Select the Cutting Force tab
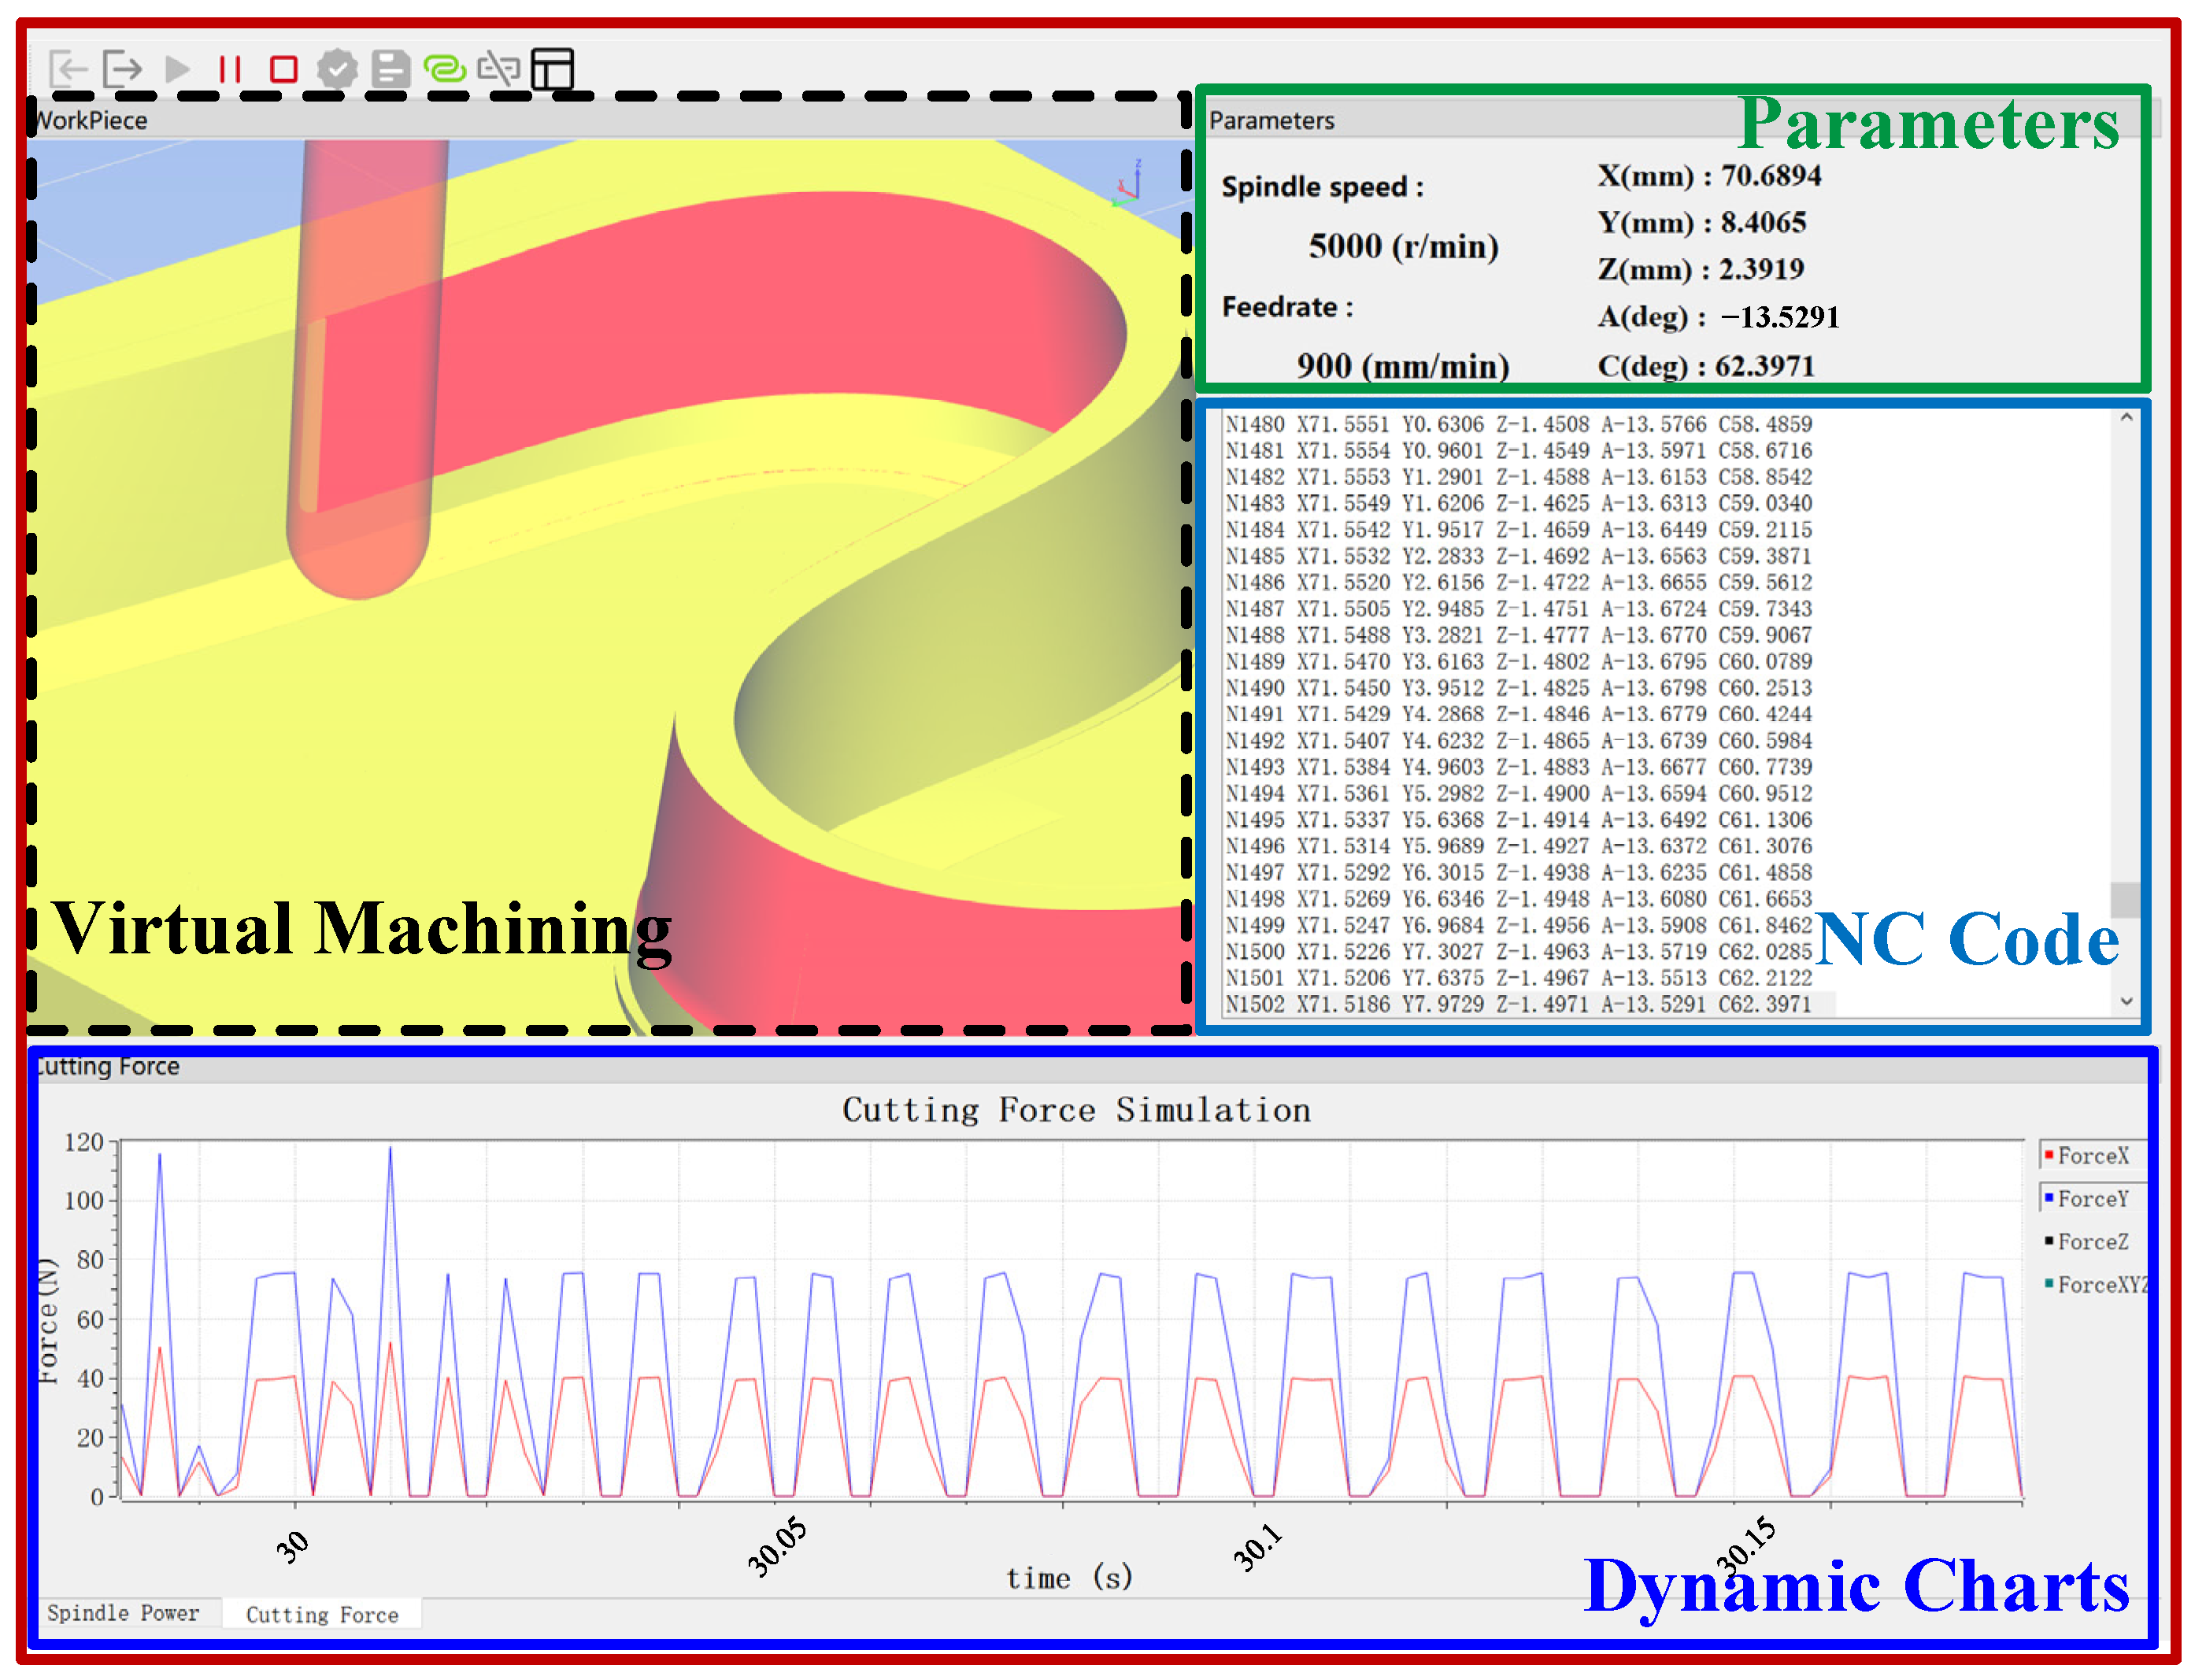The image size is (2206, 1680). [322, 1615]
